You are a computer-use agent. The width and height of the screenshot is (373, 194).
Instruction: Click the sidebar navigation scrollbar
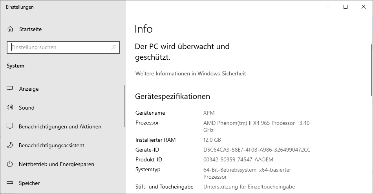[x=124, y=106]
